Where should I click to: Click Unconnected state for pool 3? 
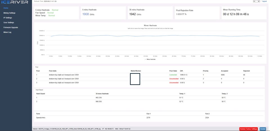174,83
